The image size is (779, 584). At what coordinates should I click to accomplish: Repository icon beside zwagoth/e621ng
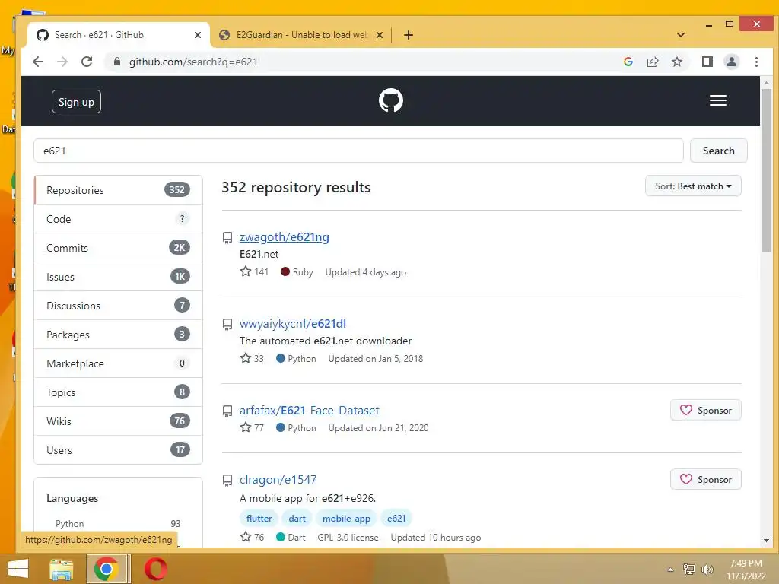227,238
